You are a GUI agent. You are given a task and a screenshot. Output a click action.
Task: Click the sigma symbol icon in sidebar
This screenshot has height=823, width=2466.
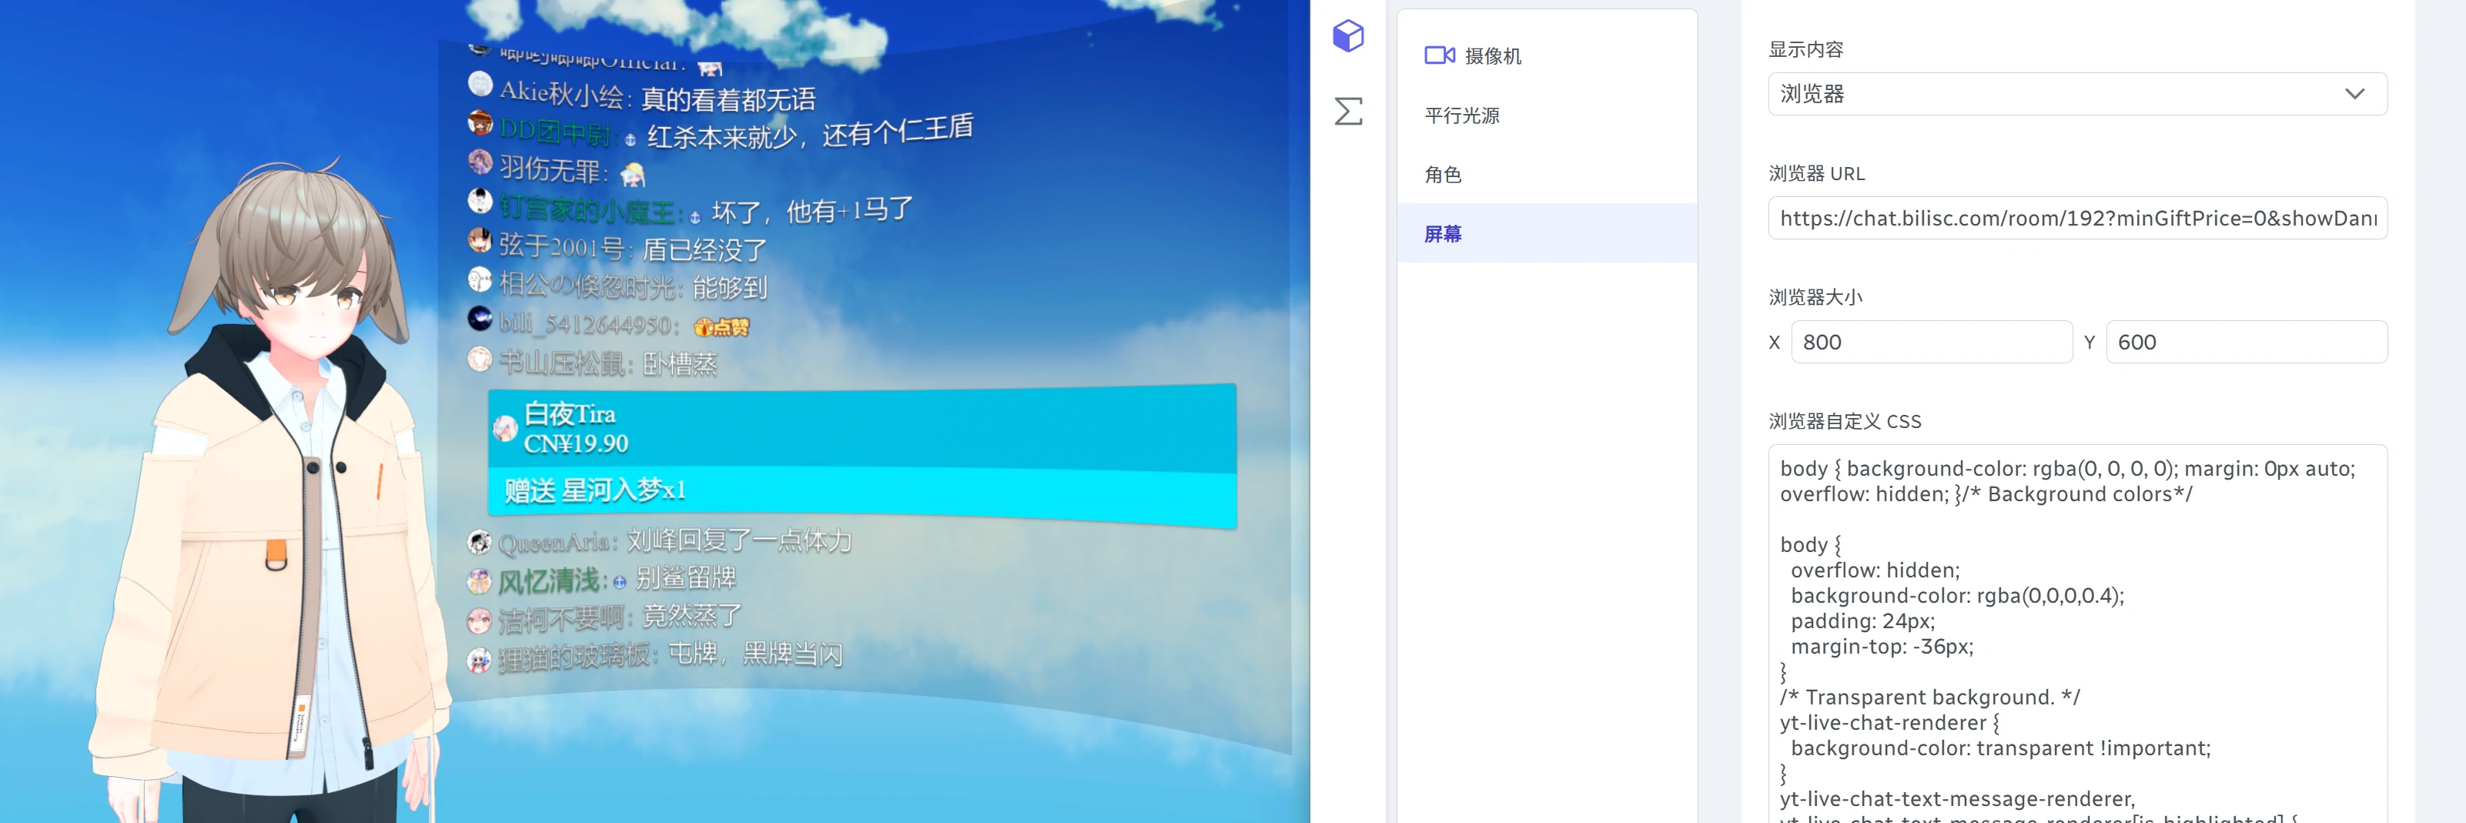1348,111
